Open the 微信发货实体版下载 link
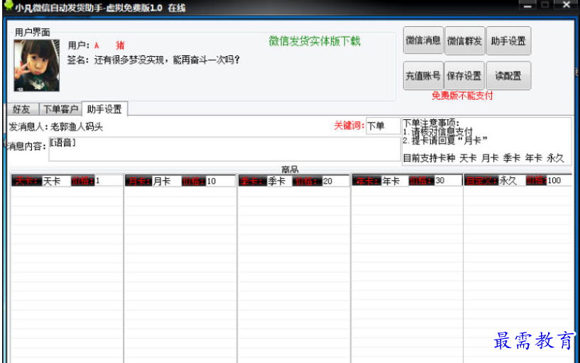Screen dimensions: 580x363 pos(314,41)
